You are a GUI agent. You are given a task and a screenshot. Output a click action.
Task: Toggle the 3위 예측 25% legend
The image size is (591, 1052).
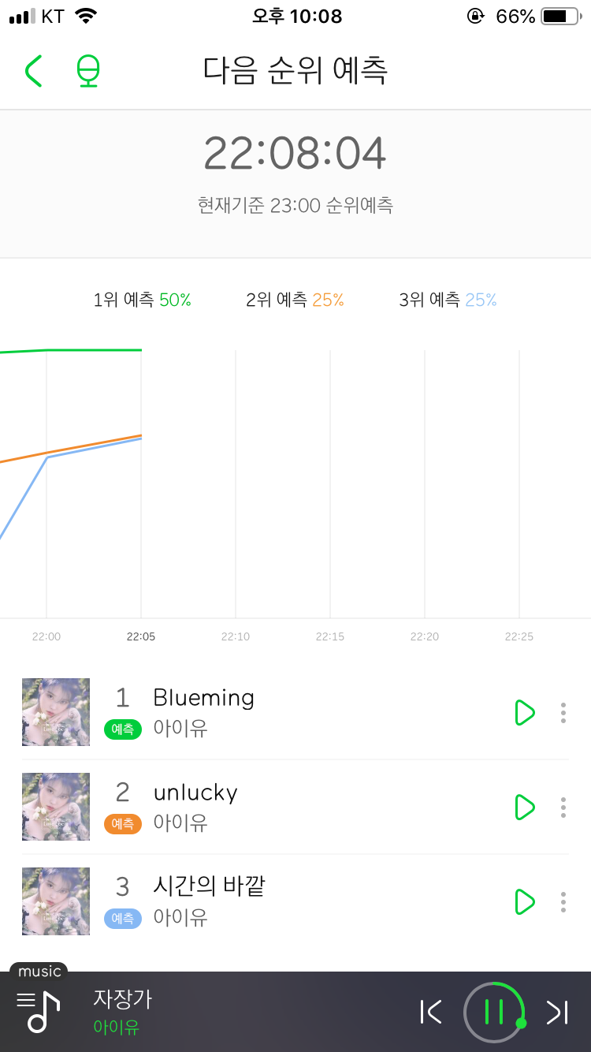click(x=448, y=300)
